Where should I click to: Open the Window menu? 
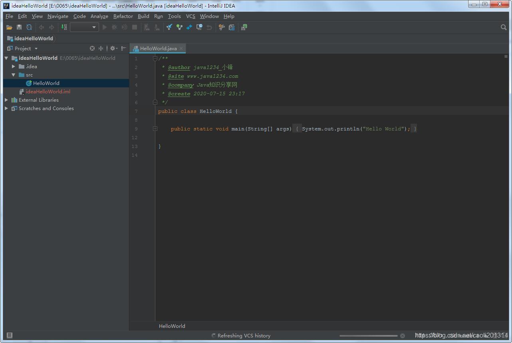point(209,16)
